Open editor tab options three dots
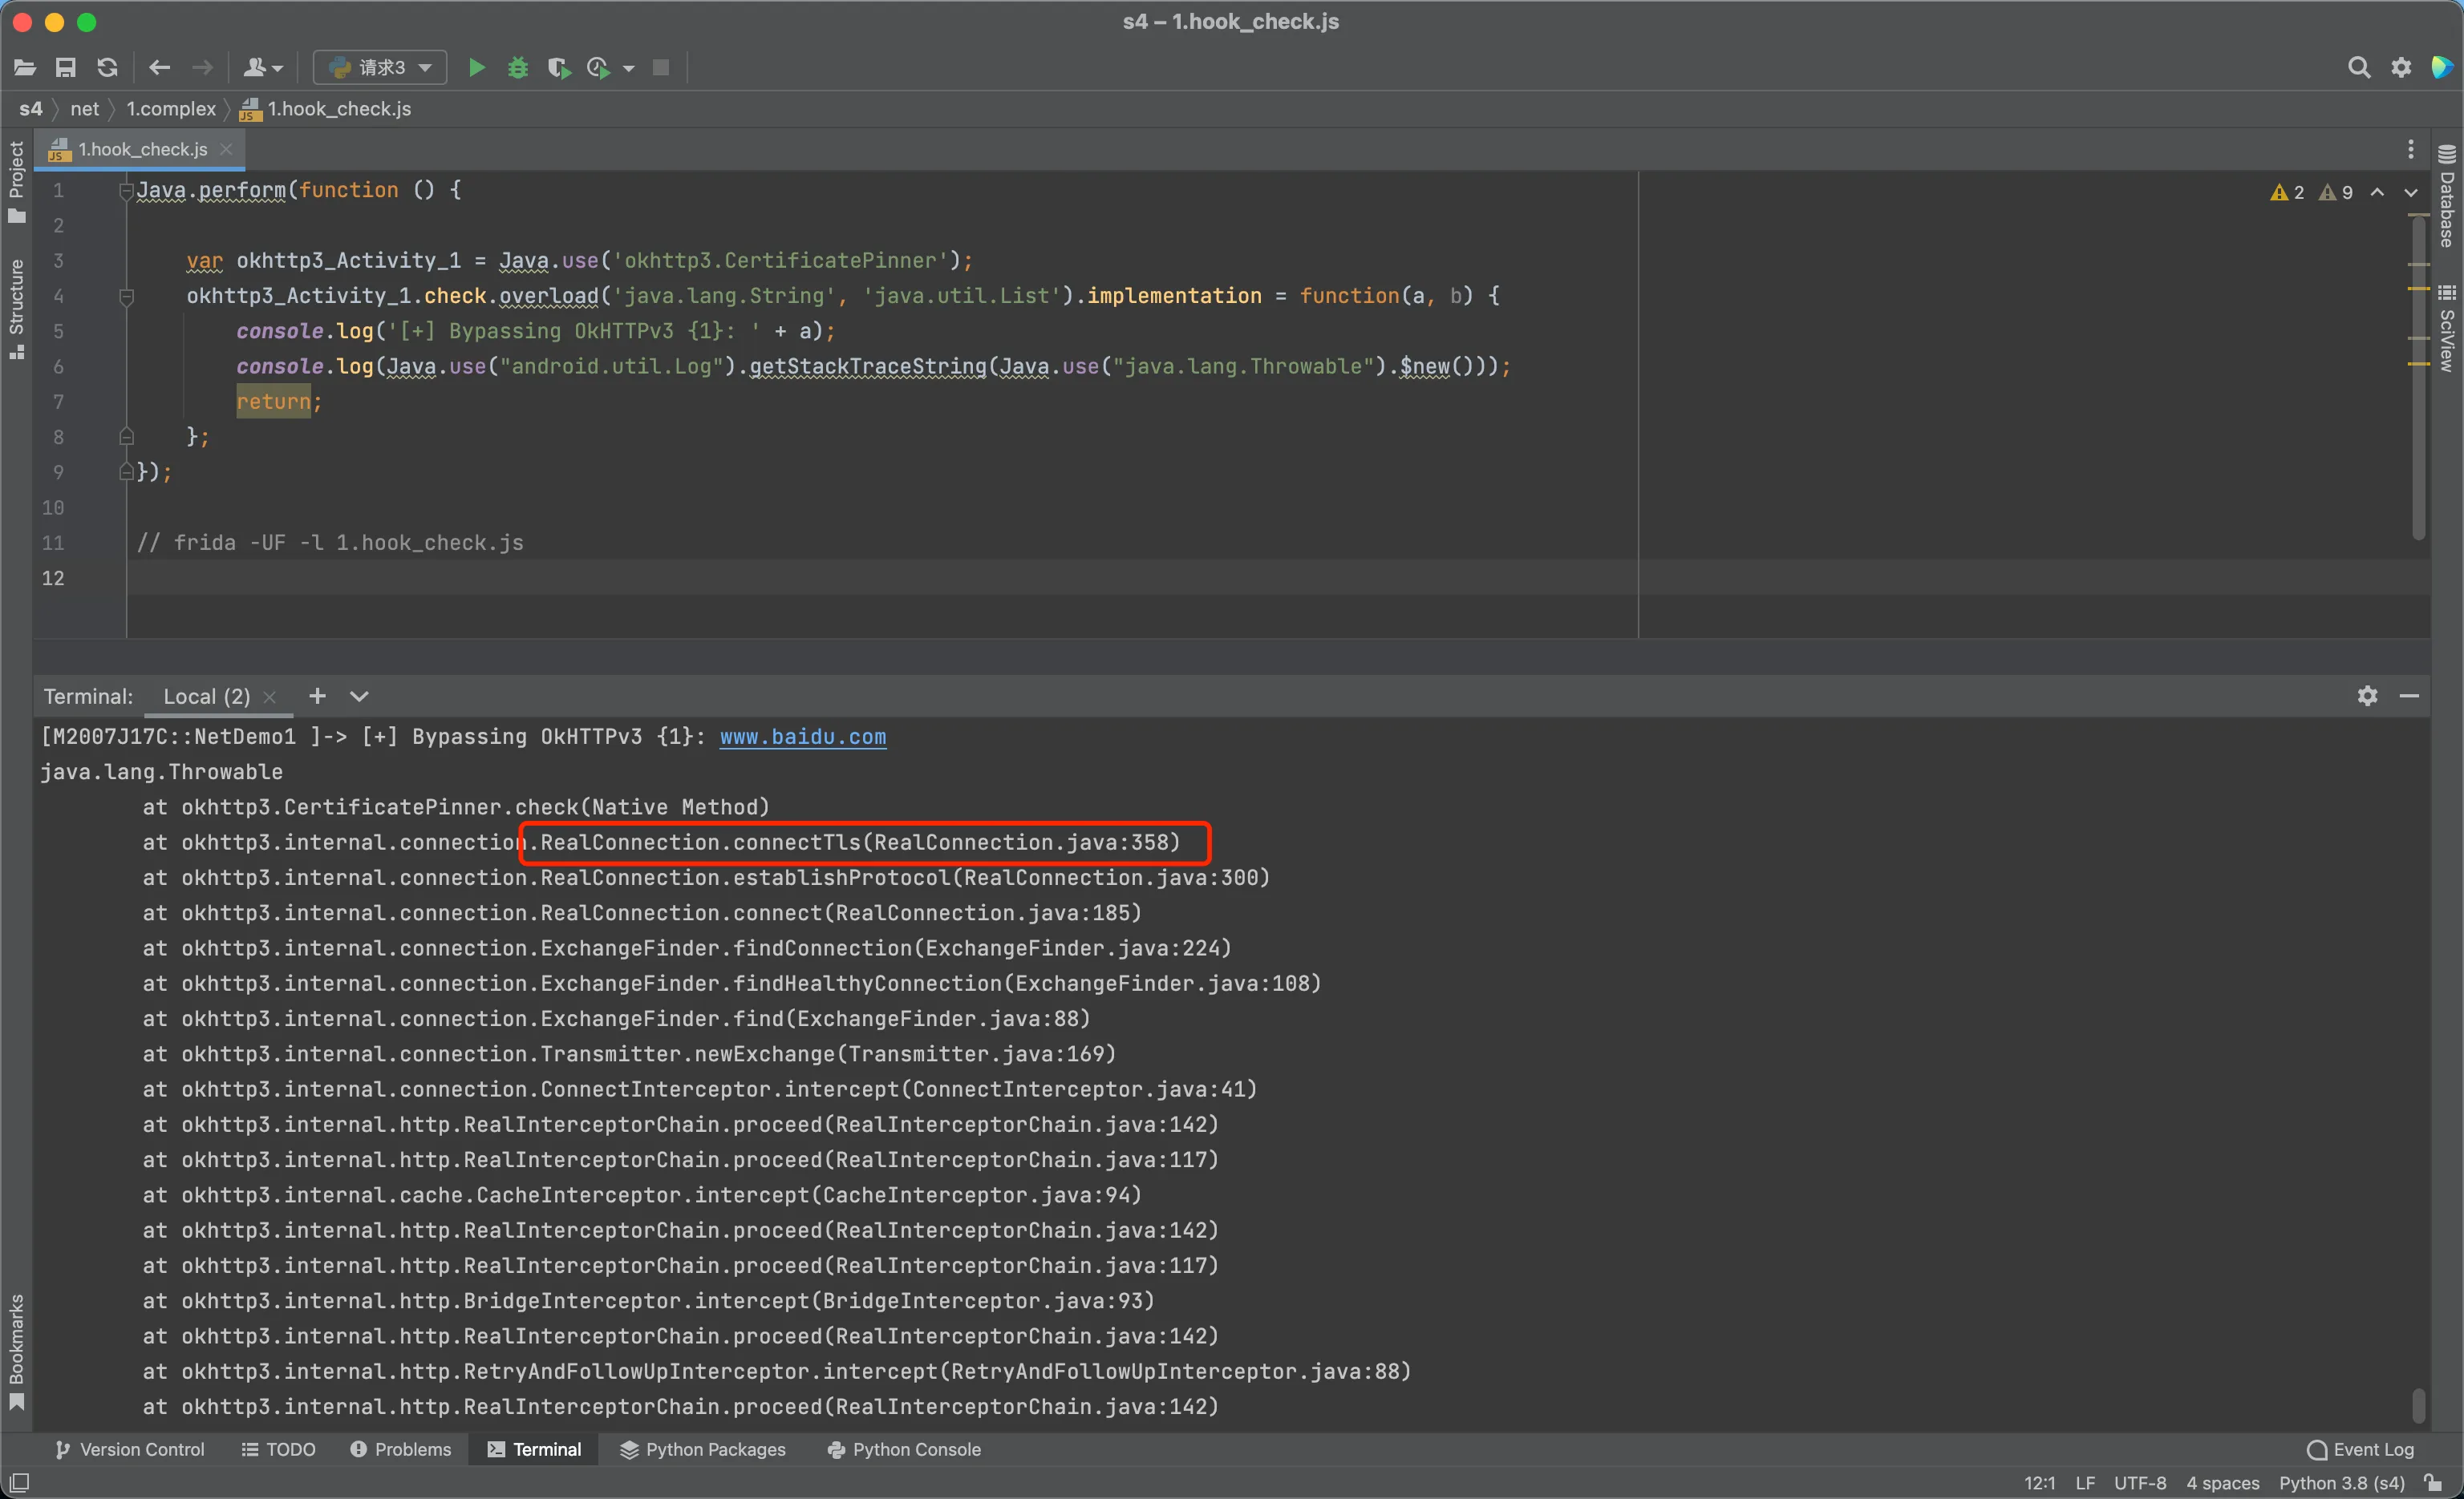Viewport: 2464px width, 1499px height. (x=2411, y=149)
